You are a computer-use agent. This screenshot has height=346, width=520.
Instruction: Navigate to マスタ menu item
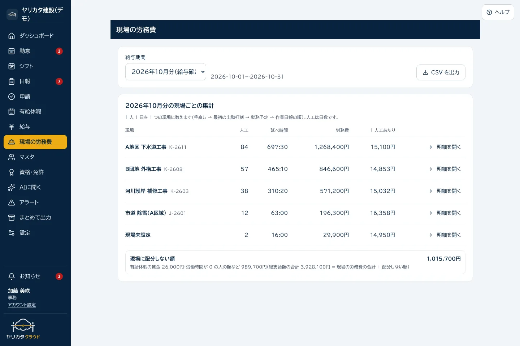35,157
